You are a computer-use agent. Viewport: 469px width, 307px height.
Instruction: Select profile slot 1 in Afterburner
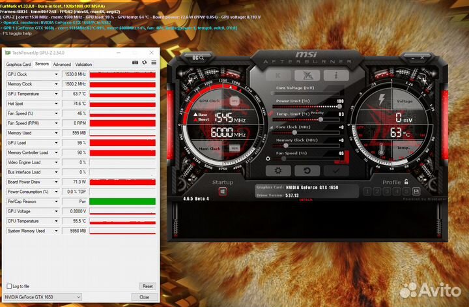point(367,191)
